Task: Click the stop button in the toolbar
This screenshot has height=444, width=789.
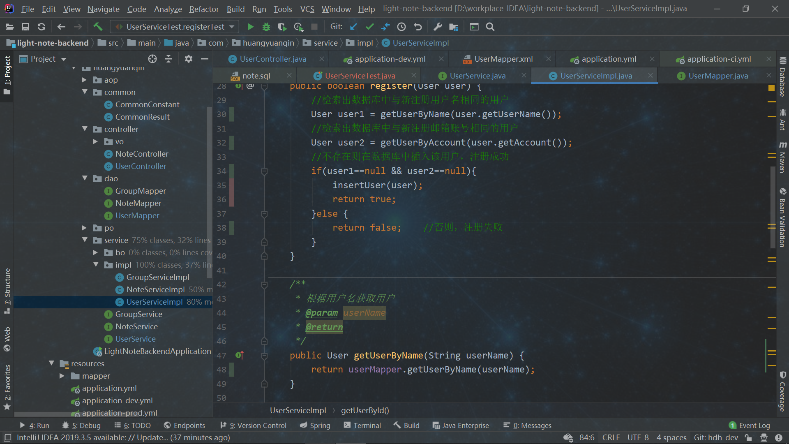Action: [314, 27]
